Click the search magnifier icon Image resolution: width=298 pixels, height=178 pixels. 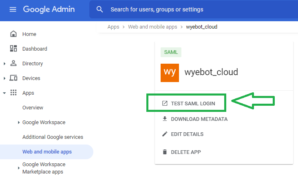(99, 9)
